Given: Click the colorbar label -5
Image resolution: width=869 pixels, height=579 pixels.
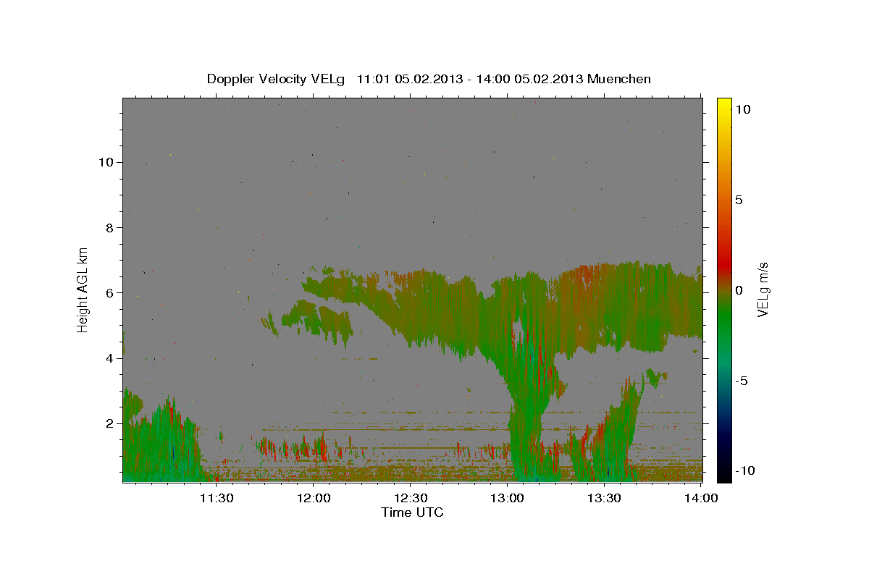Looking at the screenshot, I should [741, 381].
